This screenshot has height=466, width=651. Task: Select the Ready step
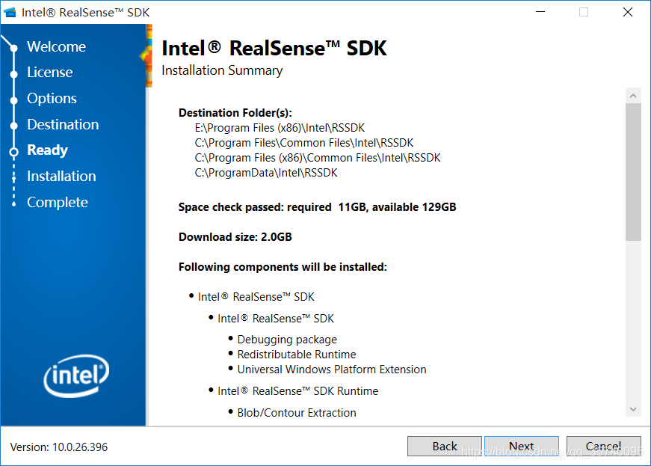point(47,150)
